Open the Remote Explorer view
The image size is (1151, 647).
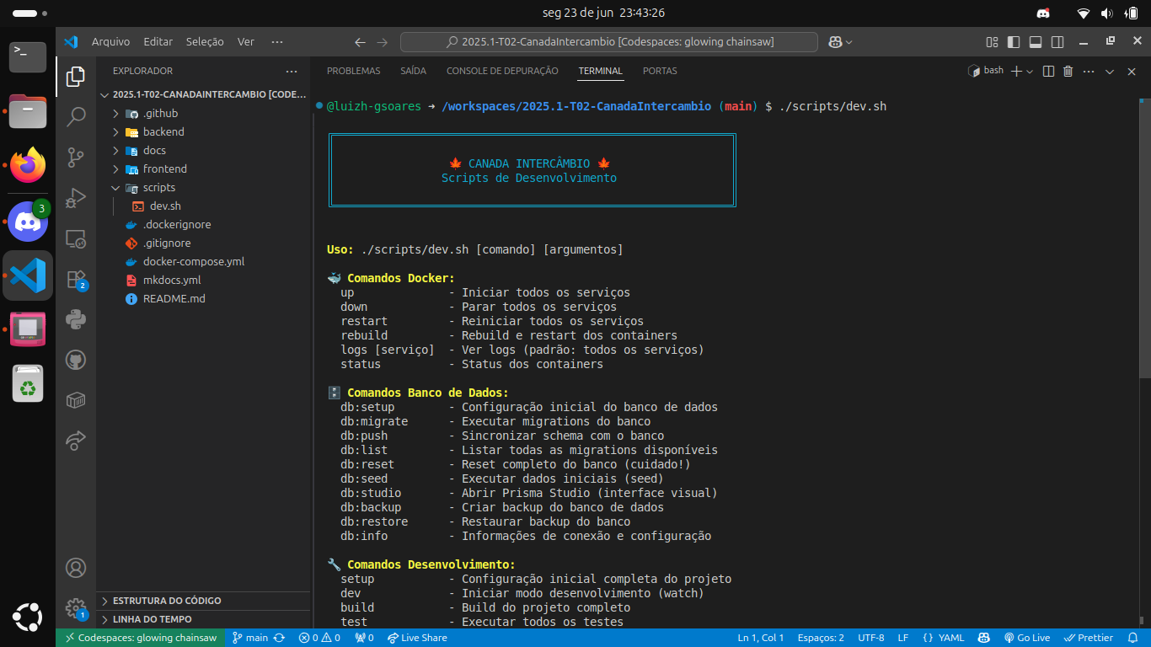[x=76, y=238]
